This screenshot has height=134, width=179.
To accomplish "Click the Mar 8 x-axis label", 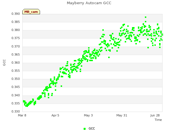I will tap(22, 115).
